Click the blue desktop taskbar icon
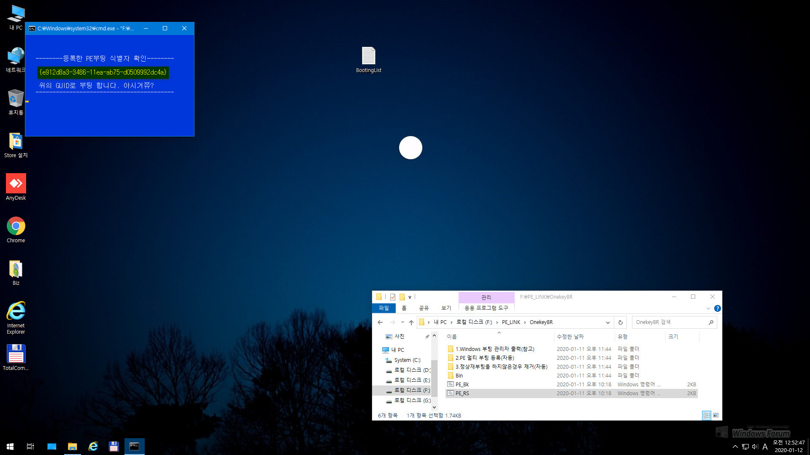The height and width of the screenshot is (455, 810). (51, 447)
